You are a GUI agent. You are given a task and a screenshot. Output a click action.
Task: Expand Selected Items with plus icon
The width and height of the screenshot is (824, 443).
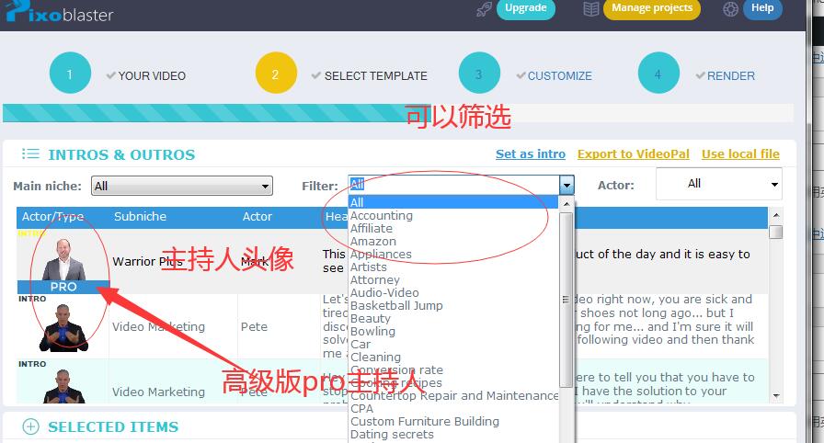tap(30, 426)
